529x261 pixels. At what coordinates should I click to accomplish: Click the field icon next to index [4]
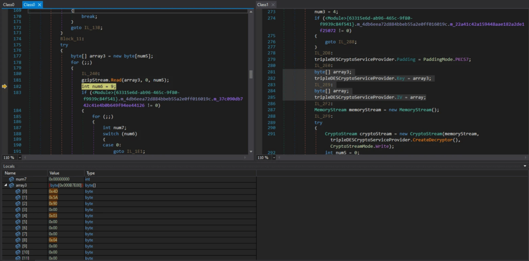click(x=18, y=216)
